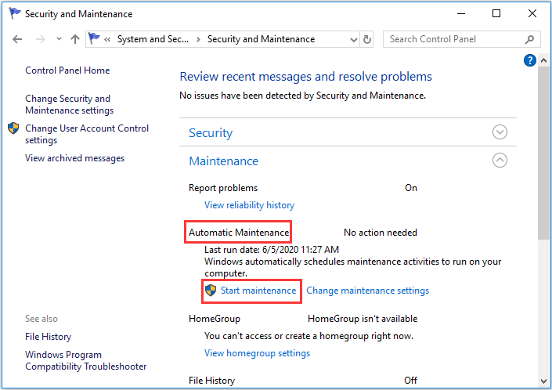Open View archived messages
The image size is (552, 390).
pyautogui.click(x=74, y=158)
